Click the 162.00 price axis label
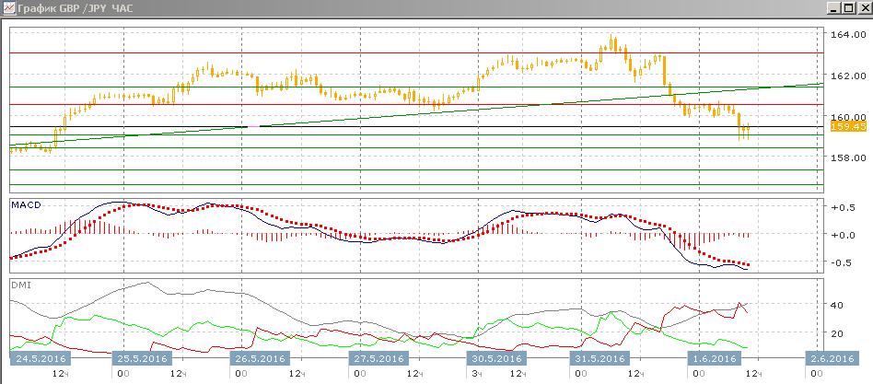The image size is (873, 384). pyautogui.click(x=849, y=76)
